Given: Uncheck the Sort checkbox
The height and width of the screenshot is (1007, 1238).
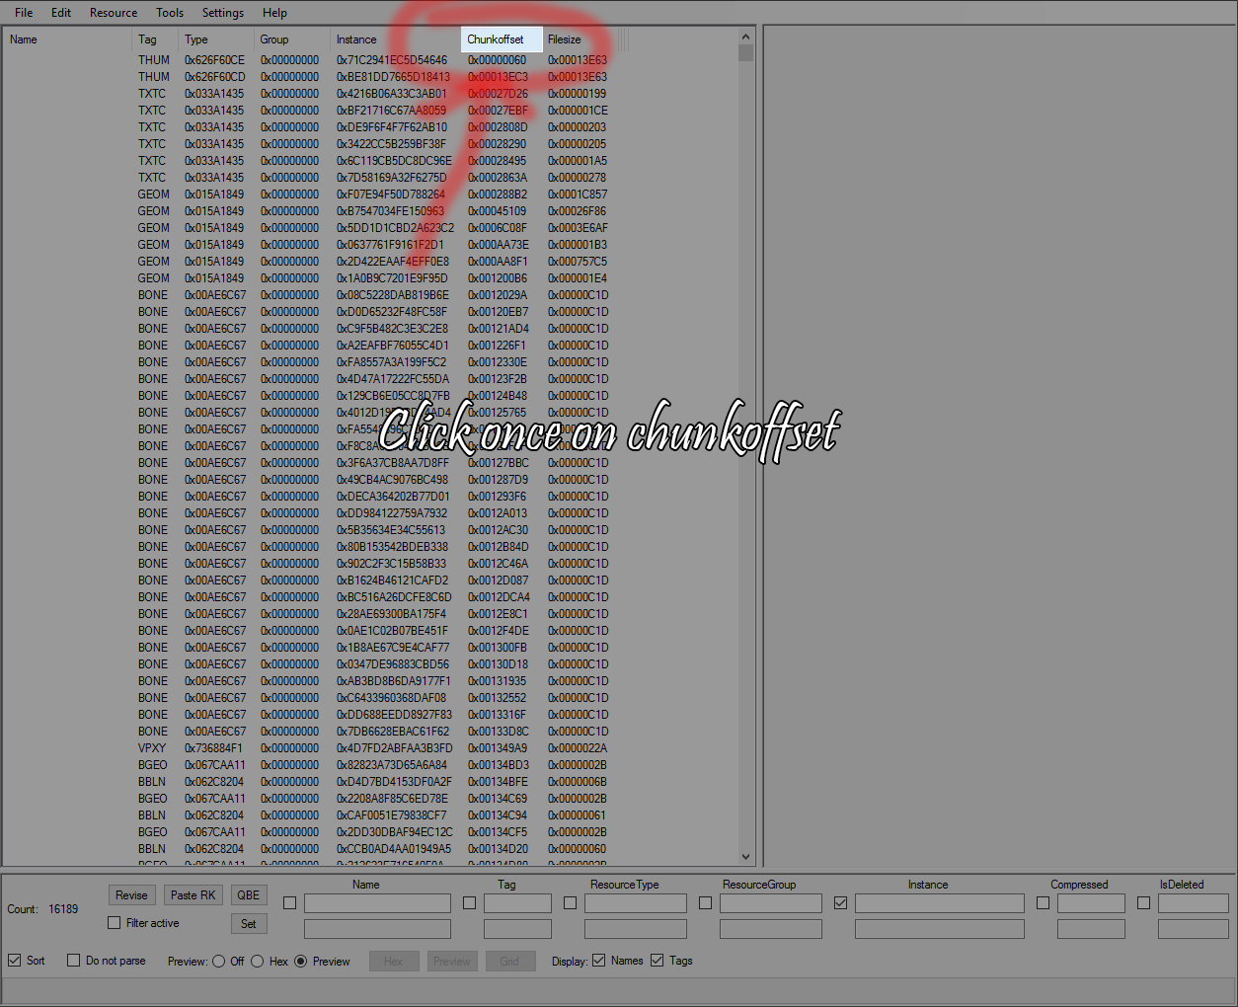Looking at the screenshot, I should click(15, 961).
